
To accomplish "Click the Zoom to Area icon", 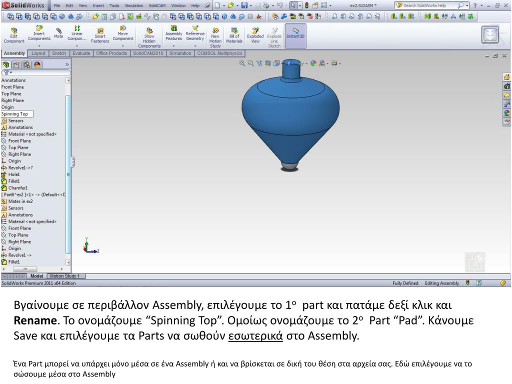I will (x=250, y=63).
